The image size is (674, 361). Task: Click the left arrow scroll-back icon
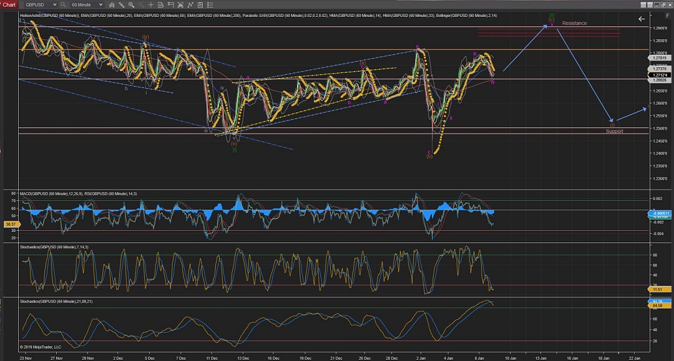point(642,19)
